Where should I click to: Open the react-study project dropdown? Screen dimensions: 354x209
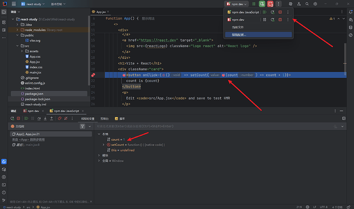33,4
